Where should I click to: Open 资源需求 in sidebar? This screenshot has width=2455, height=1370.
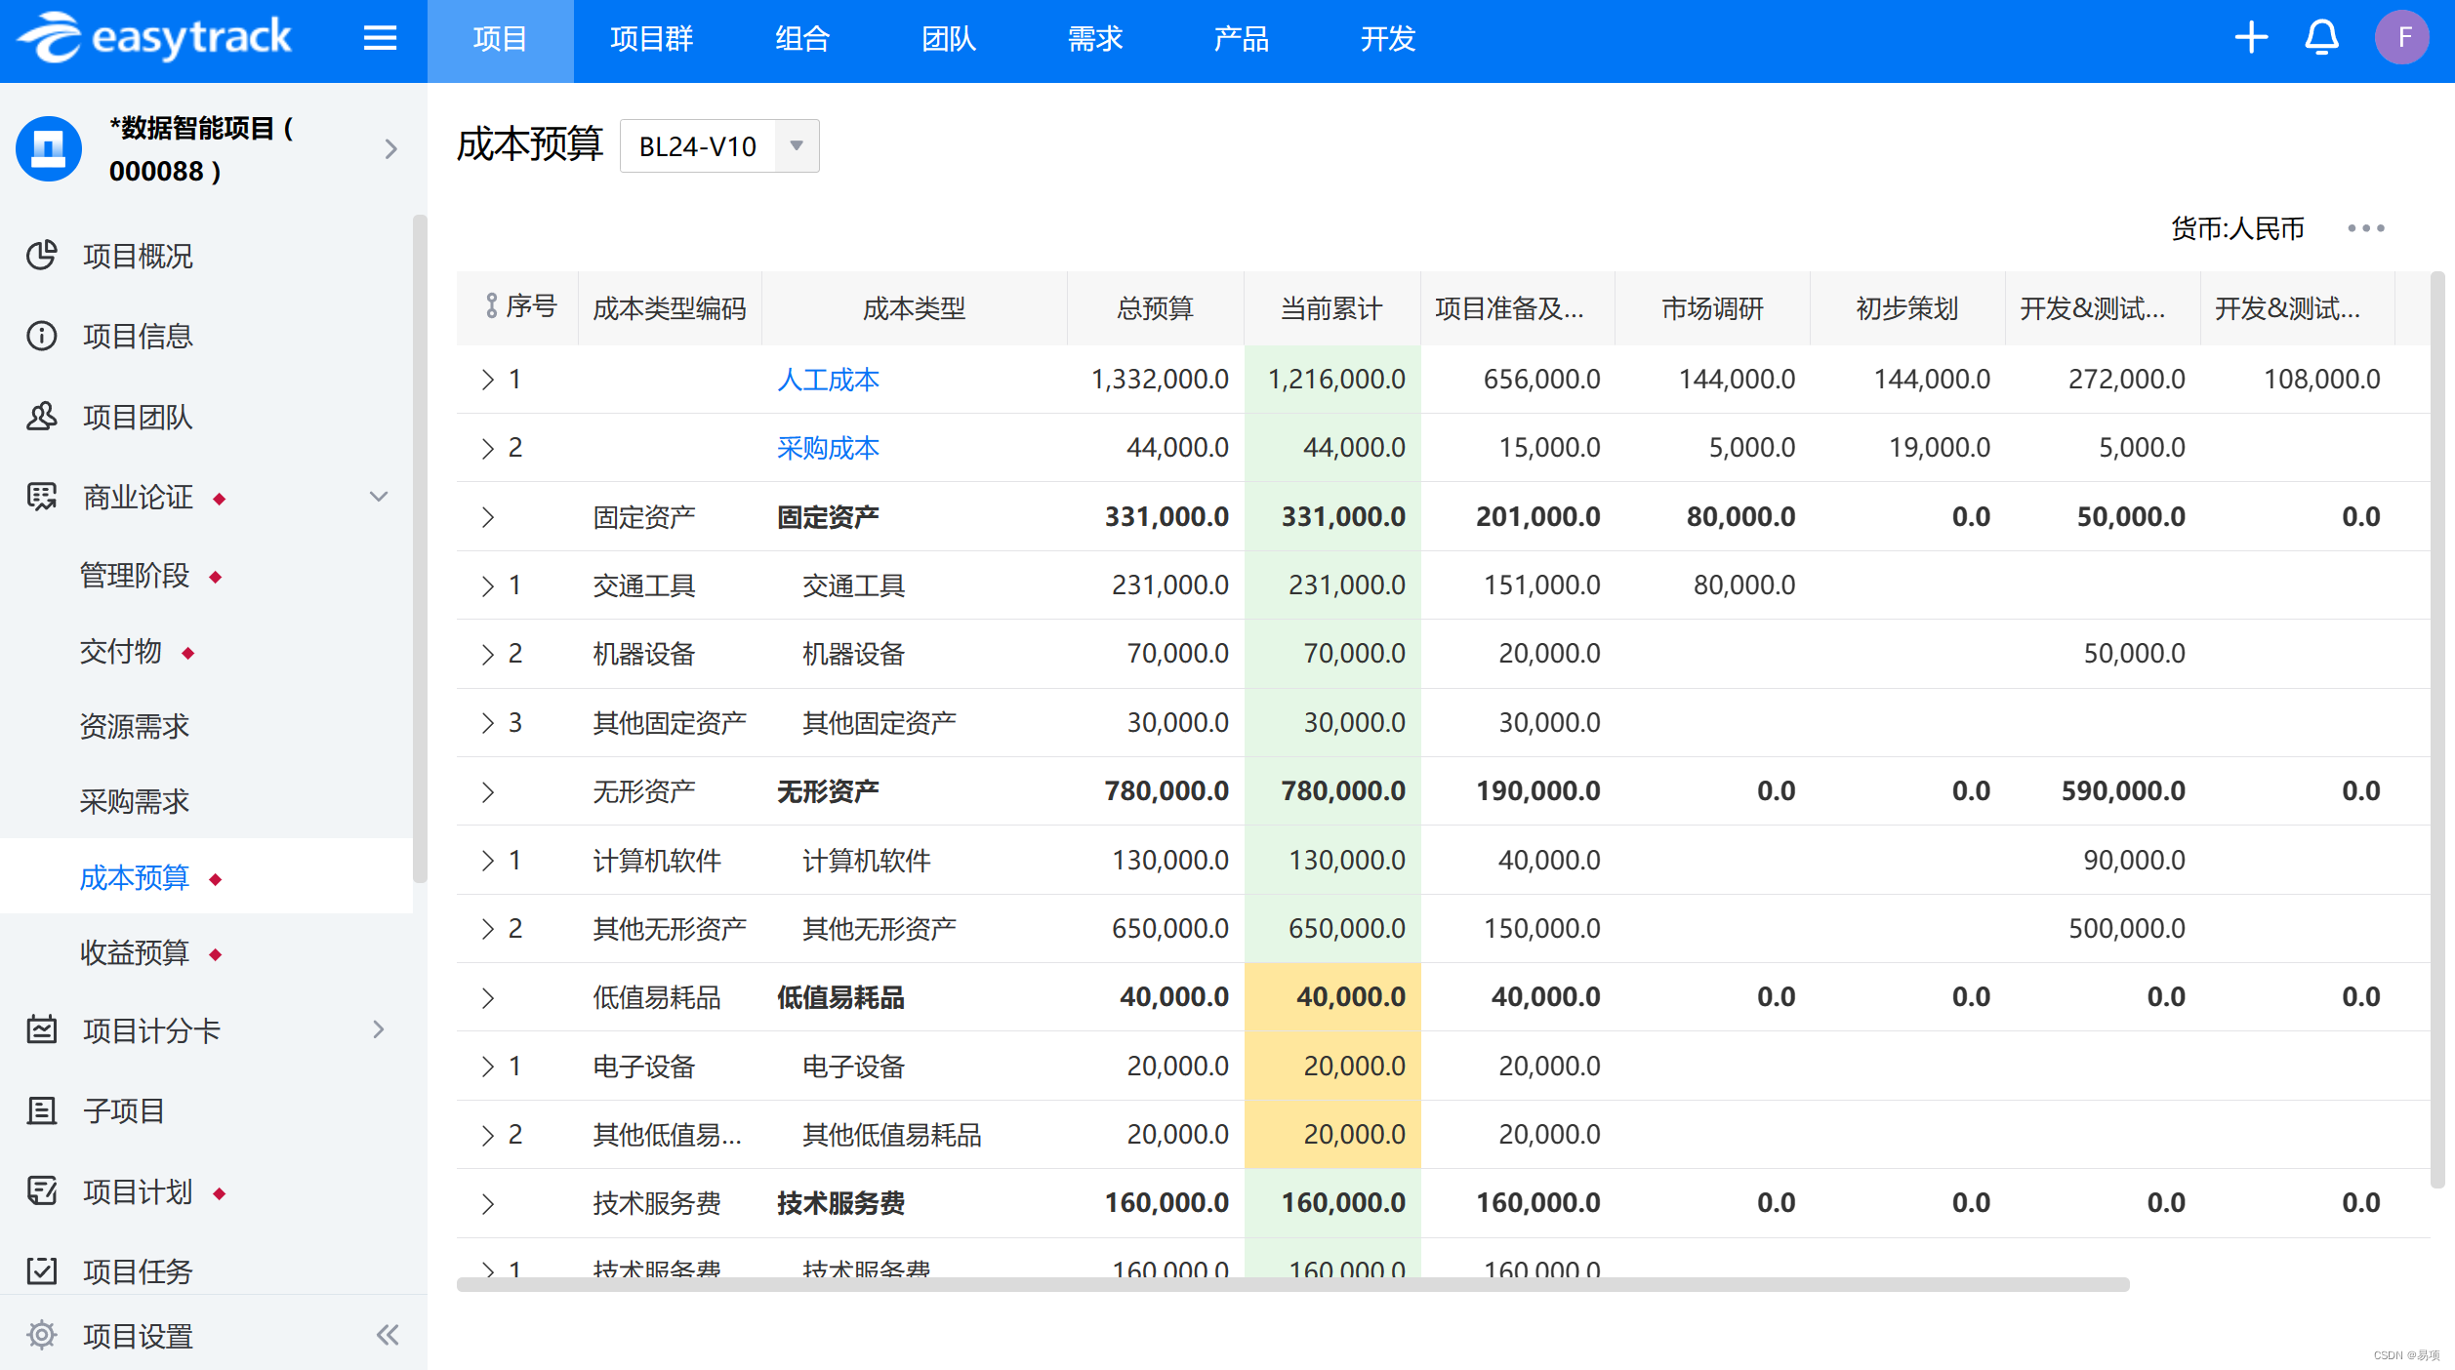tap(135, 726)
